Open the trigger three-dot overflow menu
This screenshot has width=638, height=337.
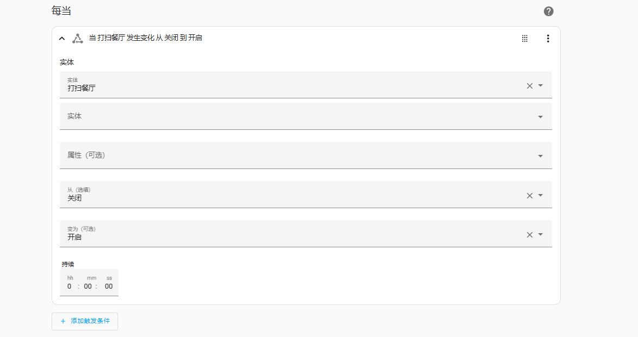tap(548, 39)
